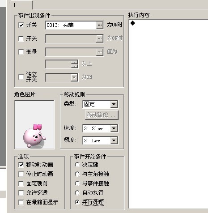The width and height of the screenshot is (208, 213).
Task: Toggle 停止时动画 option
Action: pyautogui.click(x=21, y=174)
